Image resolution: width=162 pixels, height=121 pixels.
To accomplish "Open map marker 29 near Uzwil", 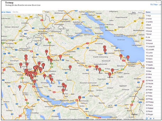I will point(97,68).
